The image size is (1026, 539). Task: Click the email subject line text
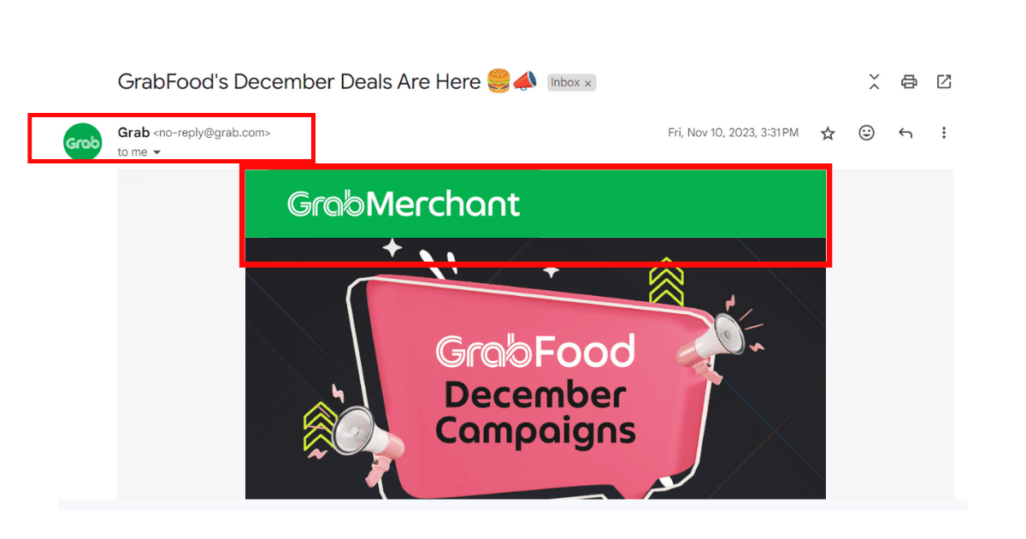point(299,82)
